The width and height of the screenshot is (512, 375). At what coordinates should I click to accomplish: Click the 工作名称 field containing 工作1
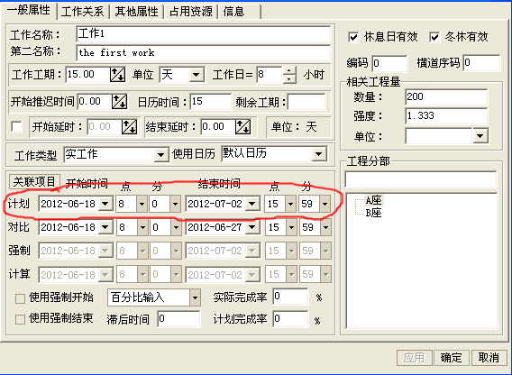click(204, 34)
